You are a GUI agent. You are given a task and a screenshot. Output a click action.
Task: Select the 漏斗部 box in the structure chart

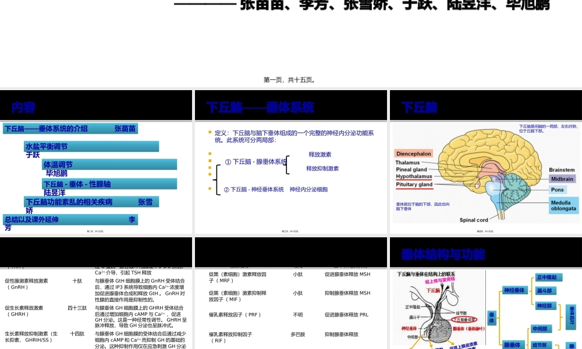[x=545, y=291]
